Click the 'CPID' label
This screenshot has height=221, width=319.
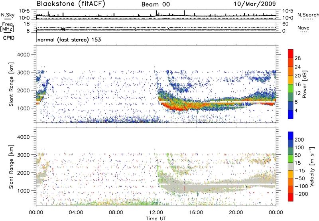click(9, 38)
